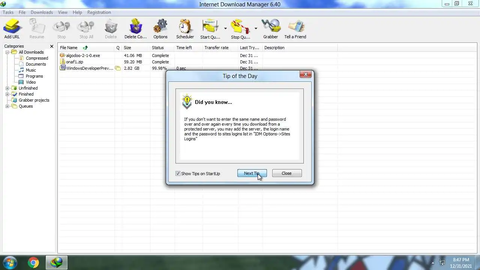Select the Grabber projects item
Image resolution: width=480 pixels, height=270 pixels.
pos(34,100)
